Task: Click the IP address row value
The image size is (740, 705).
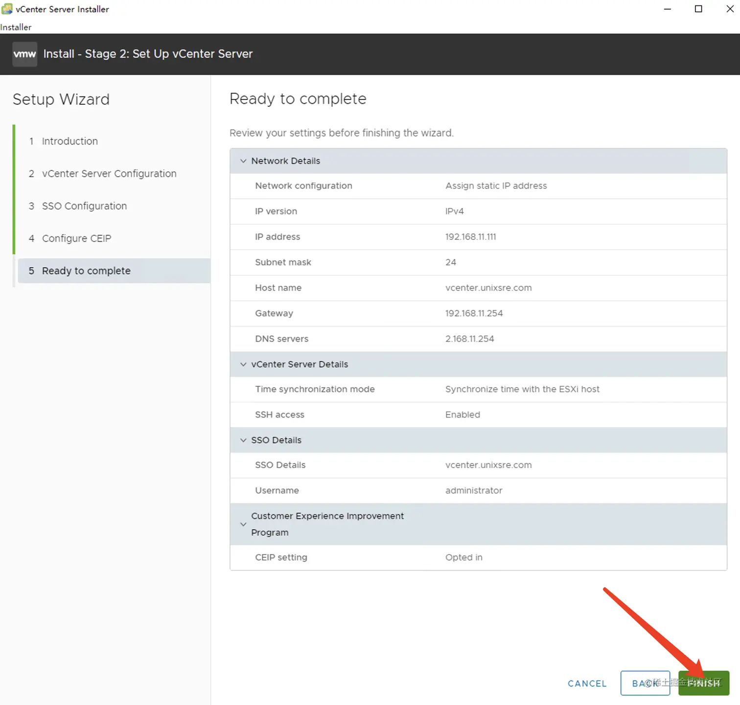Action: [470, 236]
